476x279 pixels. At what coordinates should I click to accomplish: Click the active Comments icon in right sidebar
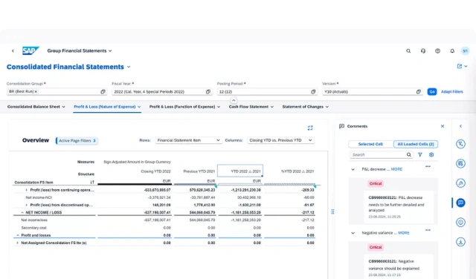460,203
